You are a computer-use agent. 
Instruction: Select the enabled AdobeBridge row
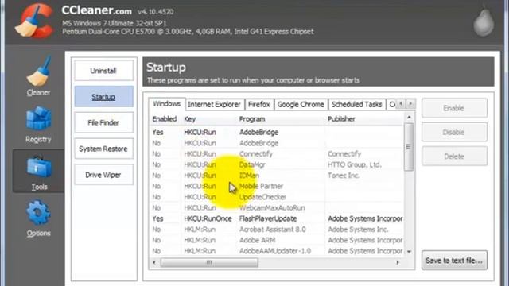[x=277, y=133]
